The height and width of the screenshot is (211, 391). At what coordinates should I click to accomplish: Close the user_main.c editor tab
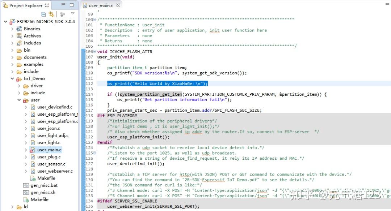pos(118,5)
